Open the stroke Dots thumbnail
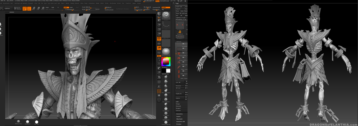Screen dimensions: 358x126 [x=166, y=25]
